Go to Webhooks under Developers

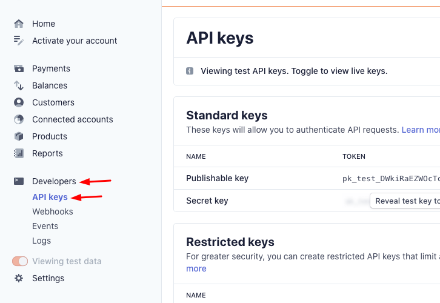coord(53,211)
